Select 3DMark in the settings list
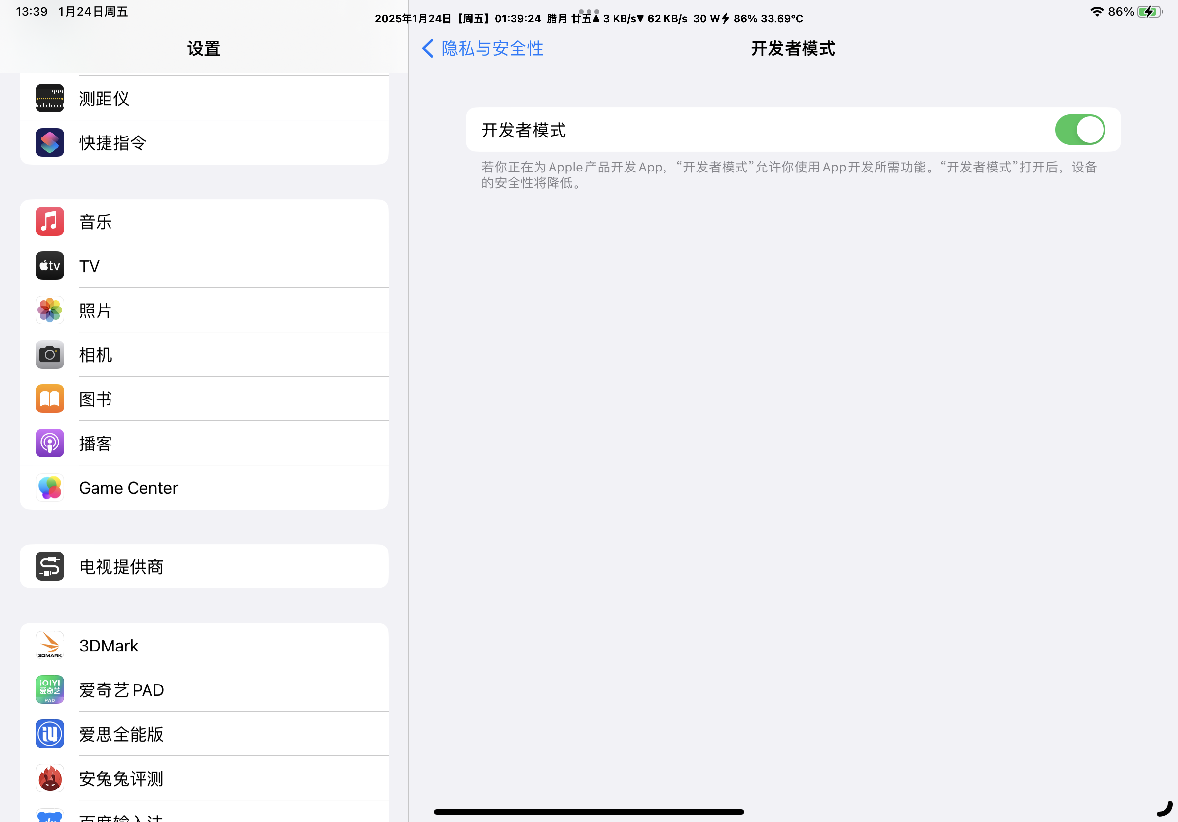 click(204, 645)
